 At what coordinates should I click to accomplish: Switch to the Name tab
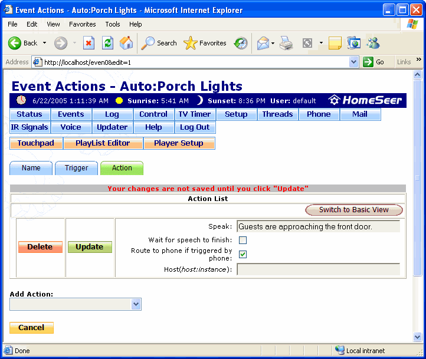[x=31, y=168]
